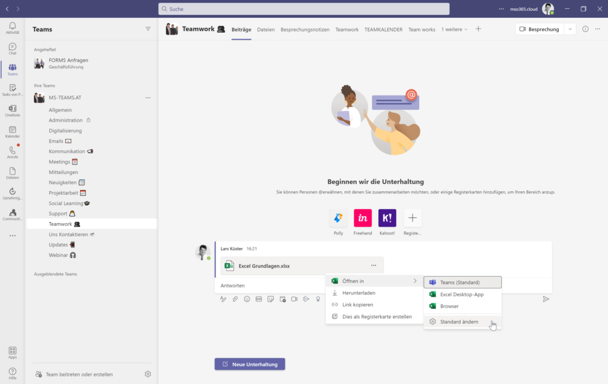Click the Suche search field
The image size is (608, 384).
304,9
